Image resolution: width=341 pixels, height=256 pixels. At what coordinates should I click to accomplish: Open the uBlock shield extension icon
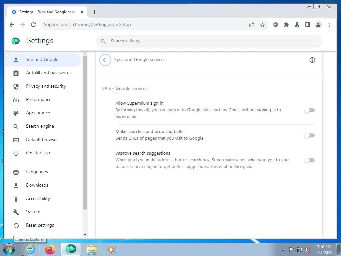(275, 25)
